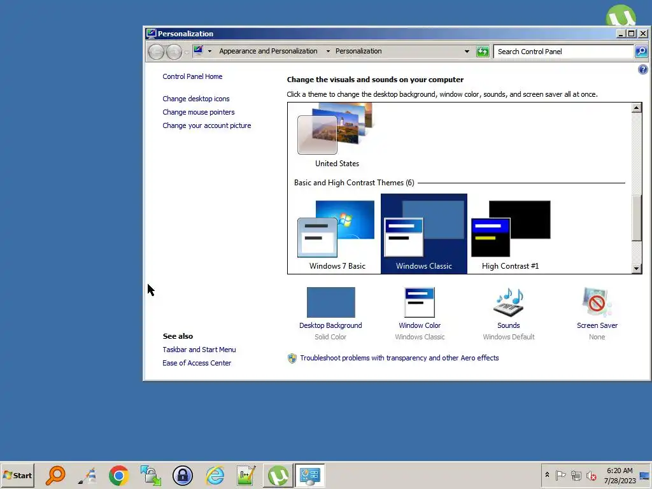This screenshot has height=489, width=652.
Task: Click the theme list scroll down arrow
Action: click(x=636, y=269)
